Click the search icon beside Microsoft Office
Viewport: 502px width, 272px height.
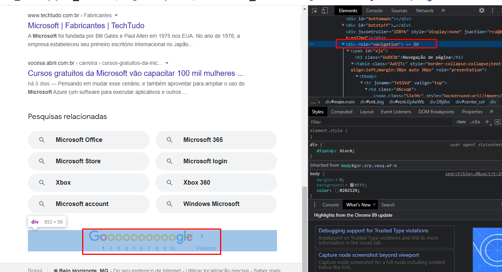[x=42, y=140]
